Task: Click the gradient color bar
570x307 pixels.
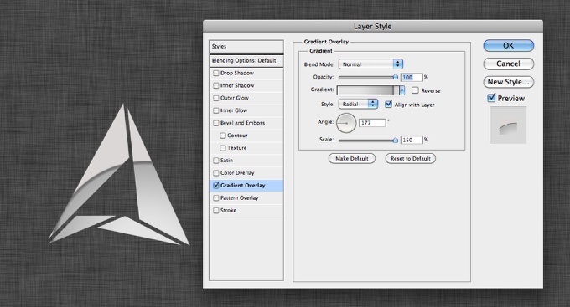Action: [x=368, y=90]
